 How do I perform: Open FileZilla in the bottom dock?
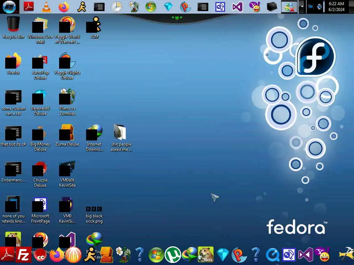pos(23,255)
